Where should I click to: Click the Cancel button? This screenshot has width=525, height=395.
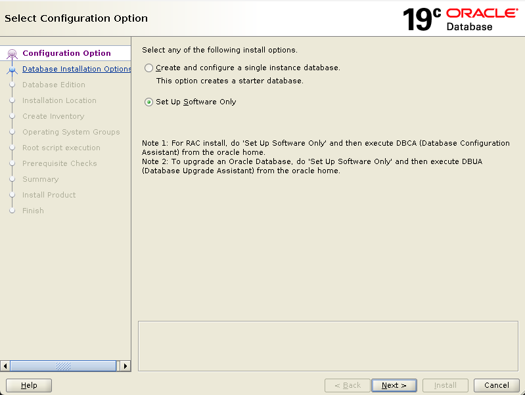click(x=497, y=385)
